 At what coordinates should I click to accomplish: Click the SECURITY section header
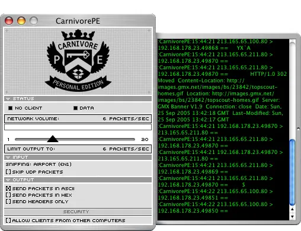78,211
